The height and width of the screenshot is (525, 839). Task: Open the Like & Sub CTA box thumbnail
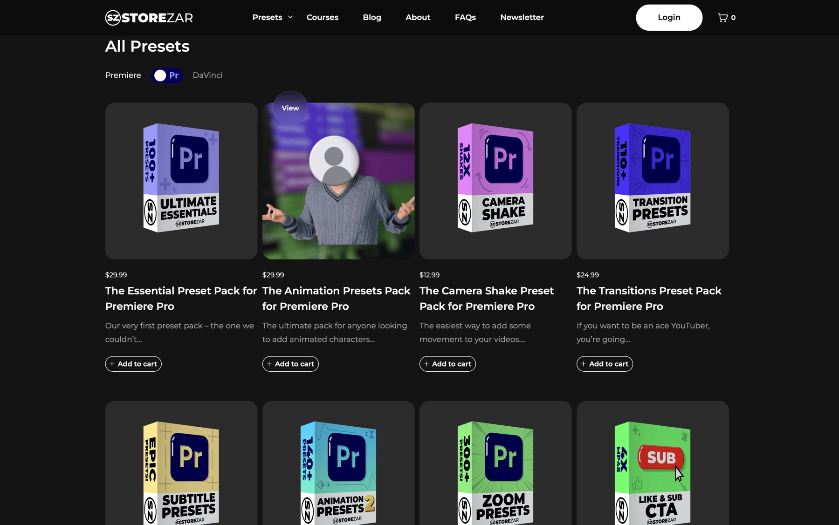653,463
